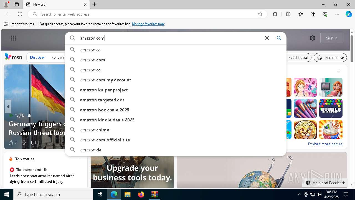Select suggestion amazon book sale 2025

pyautogui.click(x=175, y=110)
